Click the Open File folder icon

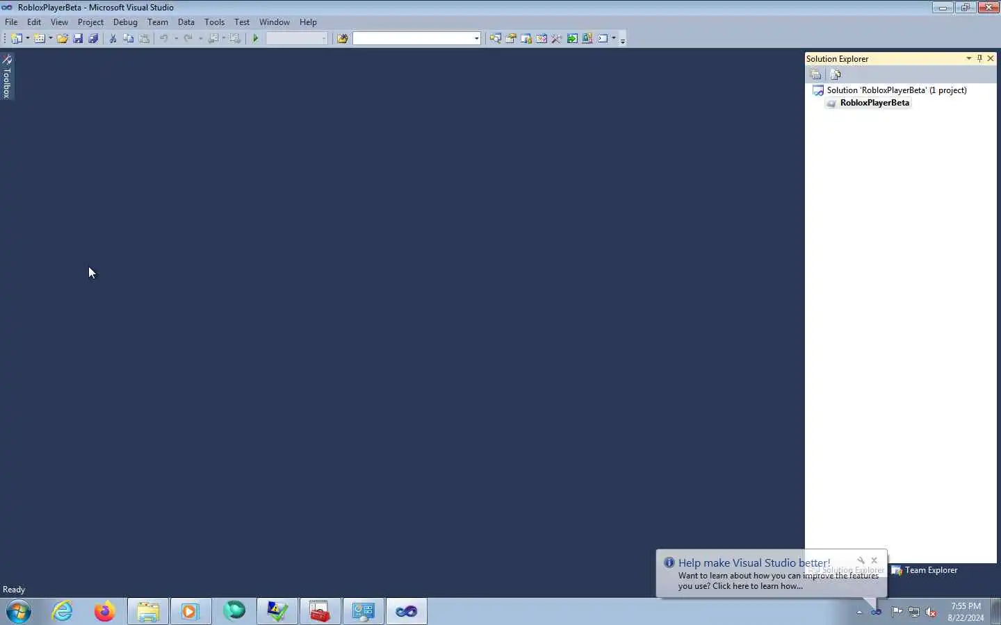point(63,39)
